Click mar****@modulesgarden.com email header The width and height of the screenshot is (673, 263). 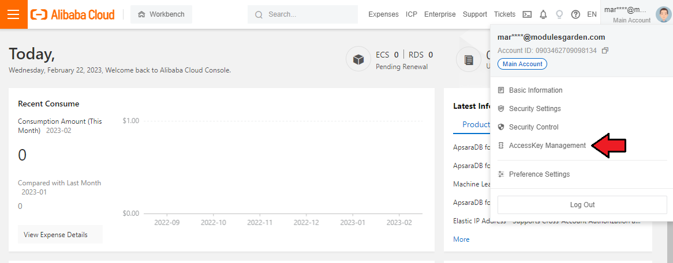click(x=551, y=37)
